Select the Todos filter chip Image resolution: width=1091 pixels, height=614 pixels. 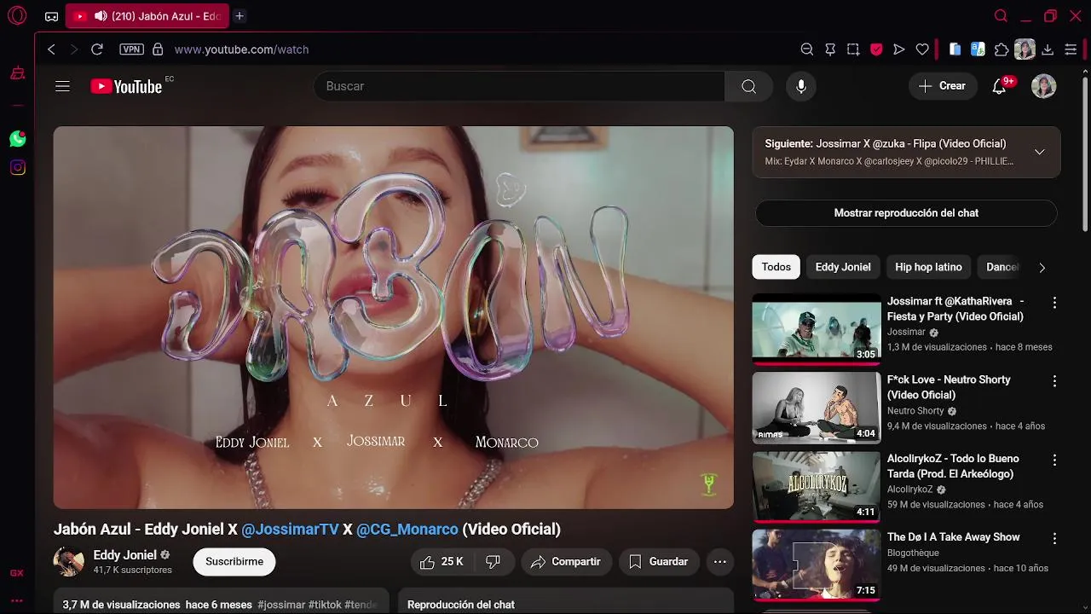click(776, 267)
